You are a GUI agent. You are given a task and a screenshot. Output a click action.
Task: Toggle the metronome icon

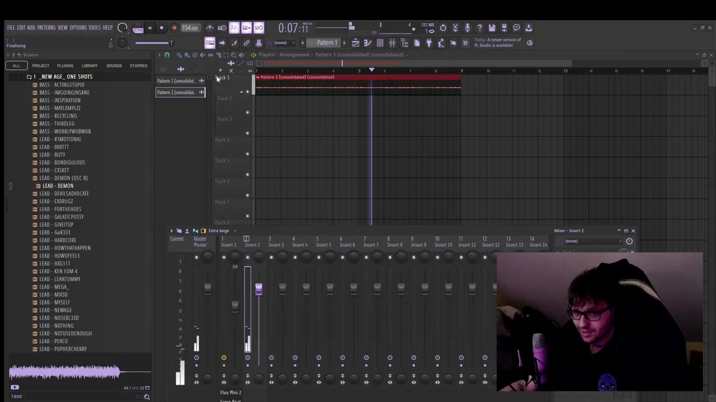click(210, 28)
